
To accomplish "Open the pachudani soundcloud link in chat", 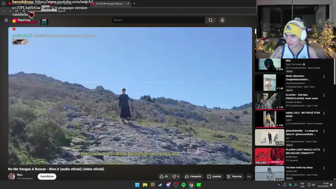I will click(64, 35).
